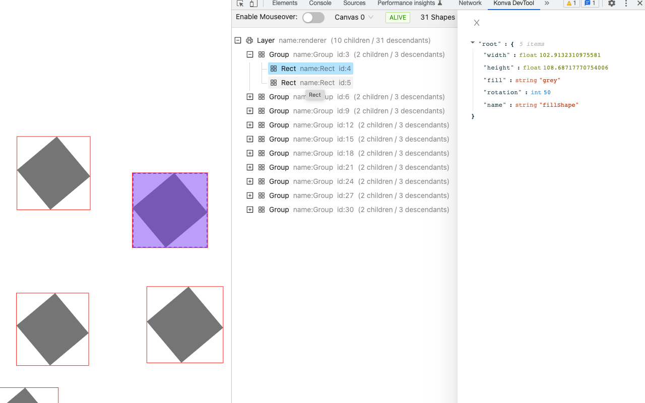Open the DevTools three-dot menu
This screenshot has height=403, width=645.
point(626,4)
